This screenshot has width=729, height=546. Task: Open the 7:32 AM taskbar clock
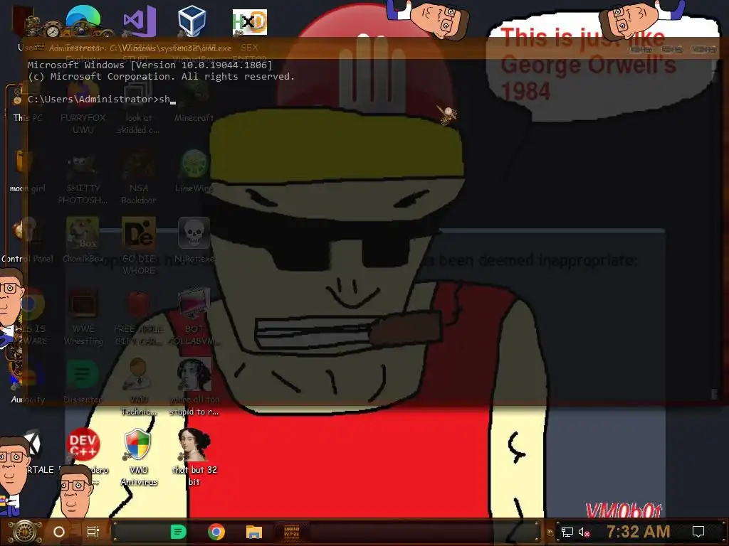[638, 532]
